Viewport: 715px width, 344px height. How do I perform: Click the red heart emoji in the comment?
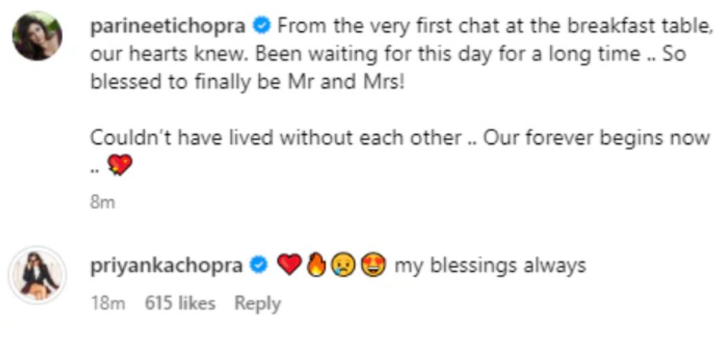[290, 265]
